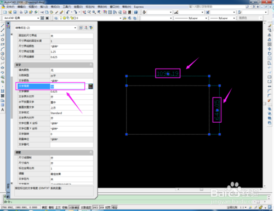Image resolution: width=274 pixels, height=211 pixels.
Task: Open the layer list dropdown
Action: click(x=121, y=18)
